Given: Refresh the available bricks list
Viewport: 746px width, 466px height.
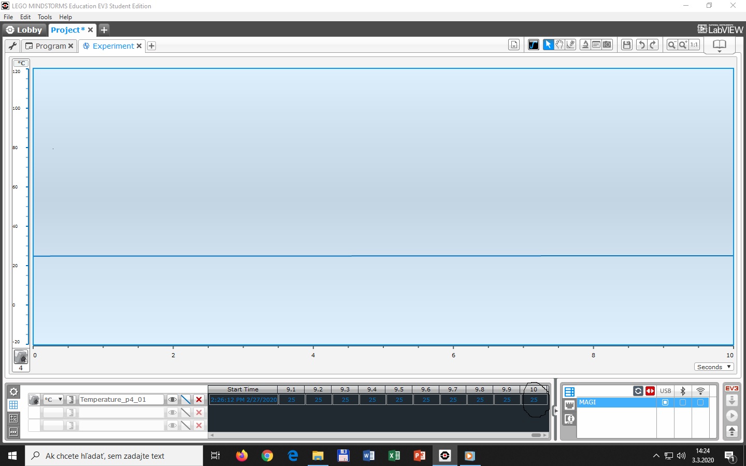Looking at the screenshot, I should pos(638,391).
